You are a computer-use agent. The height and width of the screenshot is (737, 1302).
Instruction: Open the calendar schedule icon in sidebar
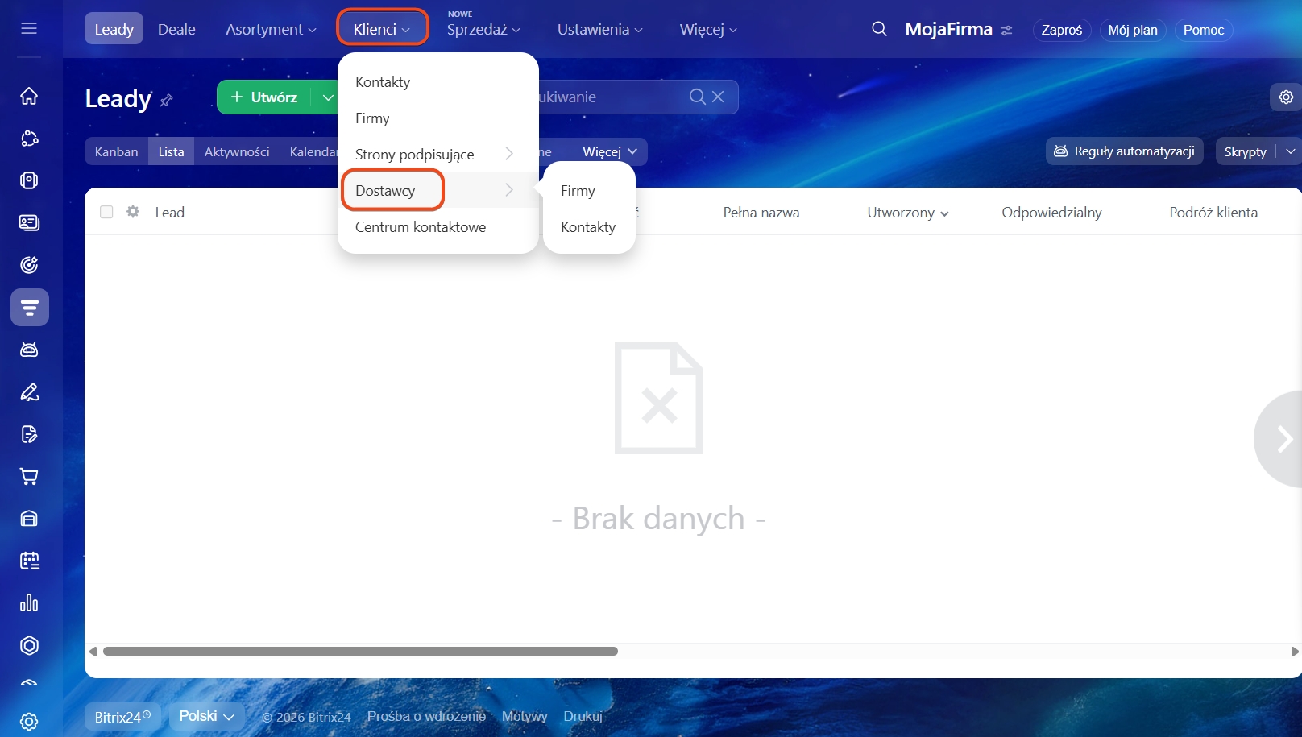tap(29, 561)
